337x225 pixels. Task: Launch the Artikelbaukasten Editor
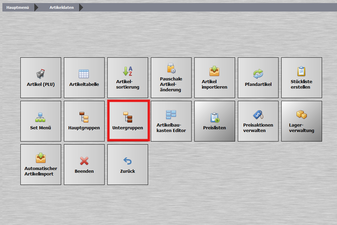point(171,121)
